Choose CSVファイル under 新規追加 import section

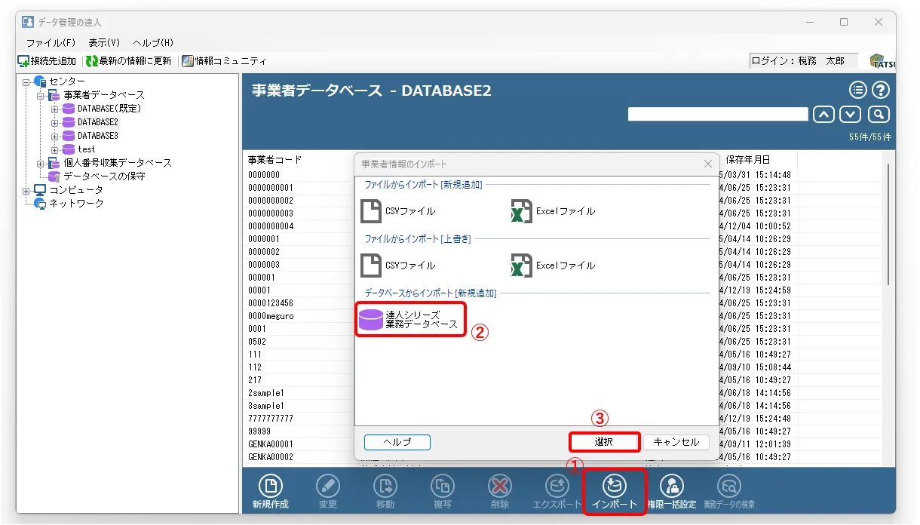tap(398, 212)
